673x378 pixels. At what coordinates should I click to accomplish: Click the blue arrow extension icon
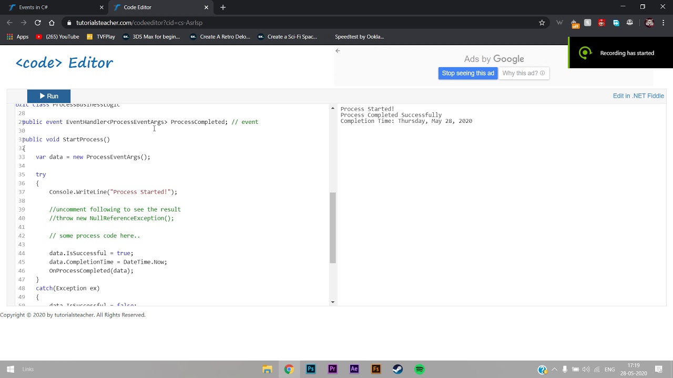(x=616, y=23)
